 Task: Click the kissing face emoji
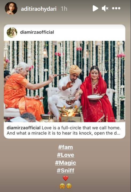click(x=69, y=186)
